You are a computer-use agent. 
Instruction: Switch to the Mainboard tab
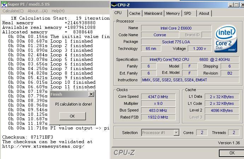pyautogui.click(x=153, y=13)
